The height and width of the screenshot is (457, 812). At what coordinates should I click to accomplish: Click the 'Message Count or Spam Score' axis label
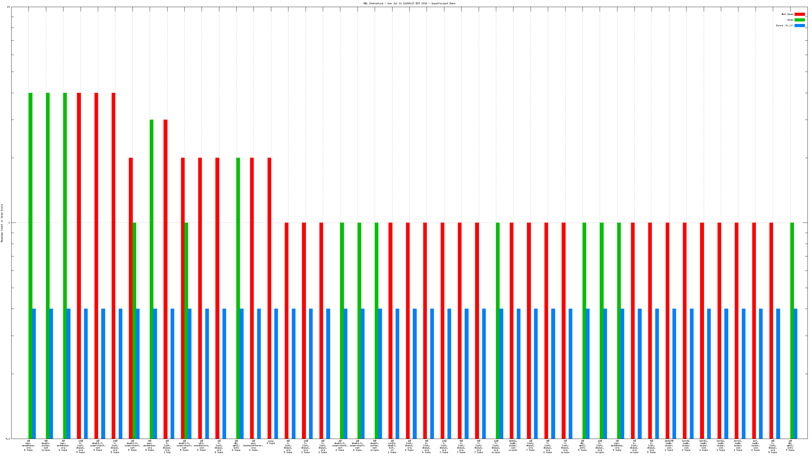click(x=2, y=223)
